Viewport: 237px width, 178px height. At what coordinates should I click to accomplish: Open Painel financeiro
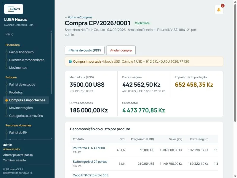pos(21,52)
